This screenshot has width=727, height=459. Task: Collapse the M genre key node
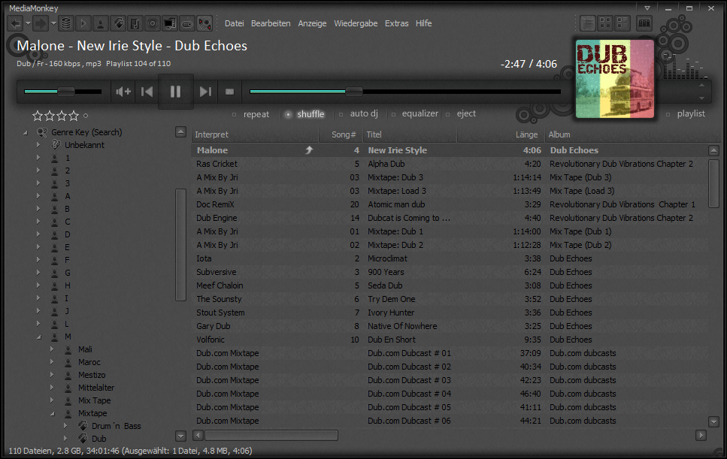[38, 337]
